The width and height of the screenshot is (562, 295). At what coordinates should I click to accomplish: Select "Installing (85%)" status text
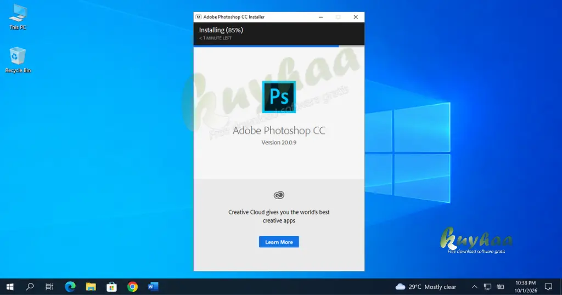coord(221,30)
